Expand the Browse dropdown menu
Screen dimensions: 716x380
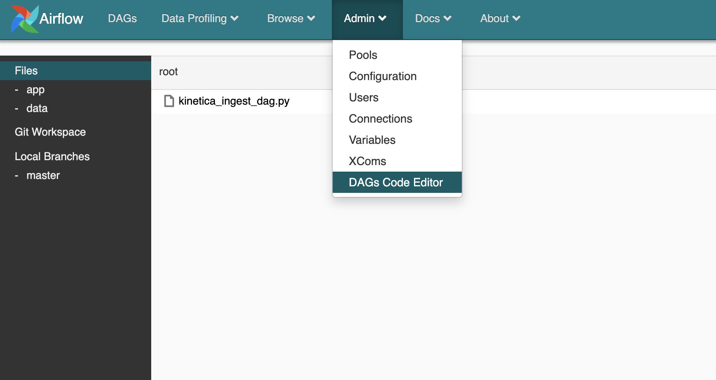point(291,18)
